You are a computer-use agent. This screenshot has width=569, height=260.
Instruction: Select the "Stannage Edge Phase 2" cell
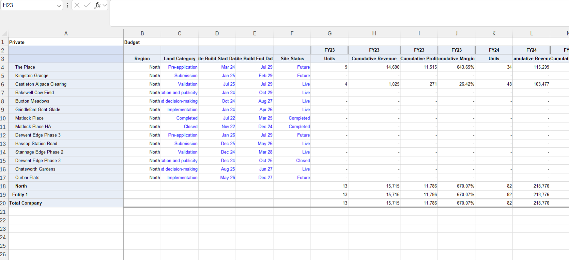[66, 152]
